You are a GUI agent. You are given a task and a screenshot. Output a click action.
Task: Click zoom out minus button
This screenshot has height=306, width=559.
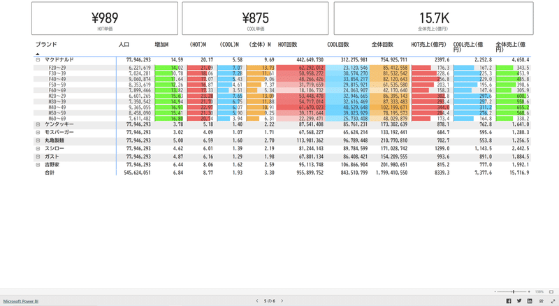(x=495, y=292)
